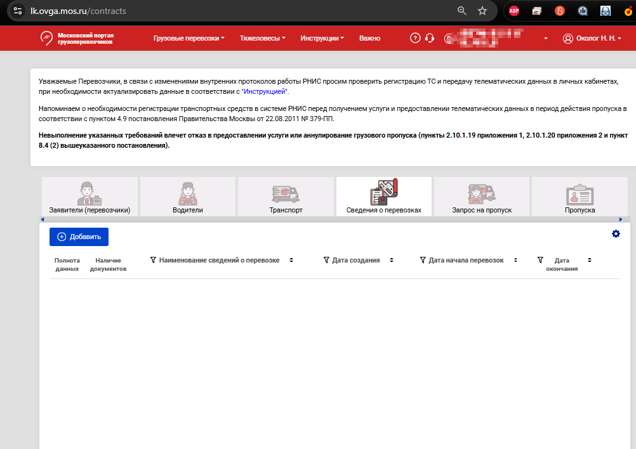
Task: Click Полнота данных column header
Action: tap(67, 264)
